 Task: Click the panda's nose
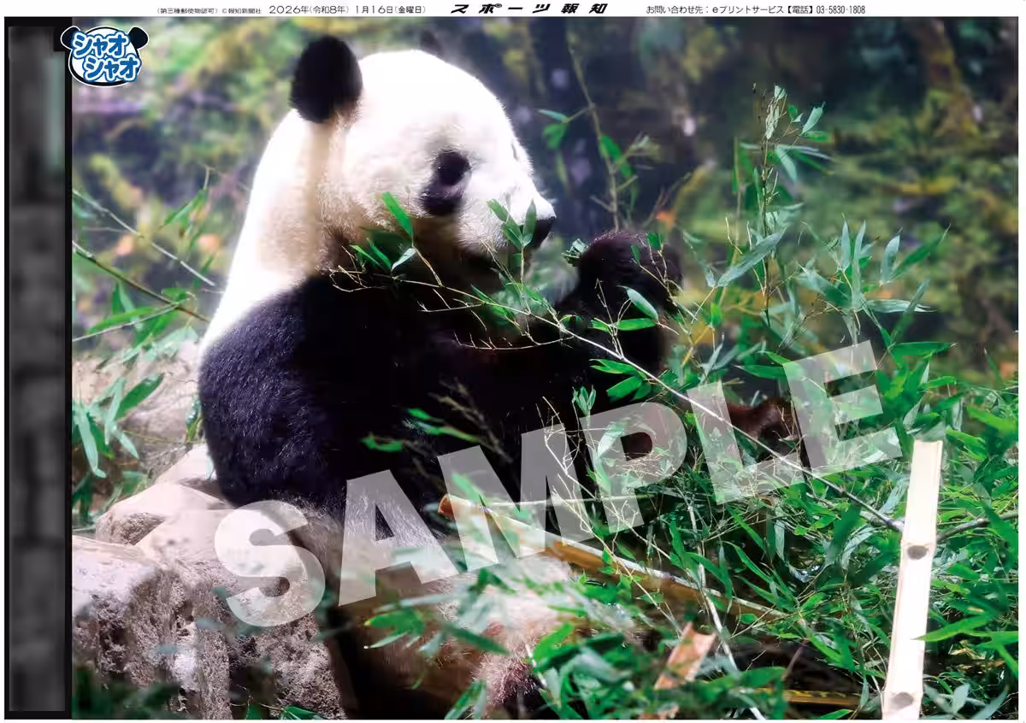543,226
